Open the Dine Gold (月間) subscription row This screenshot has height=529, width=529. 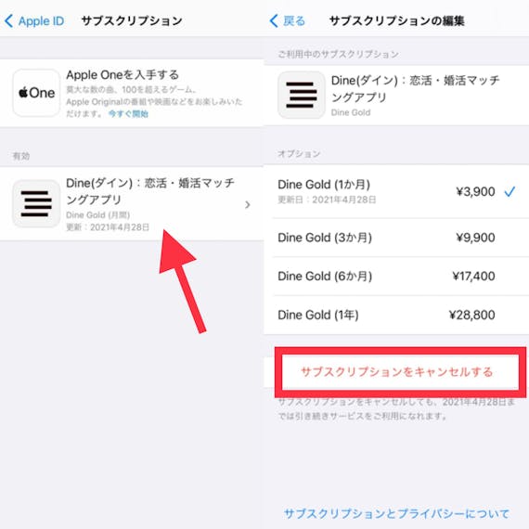132,204
